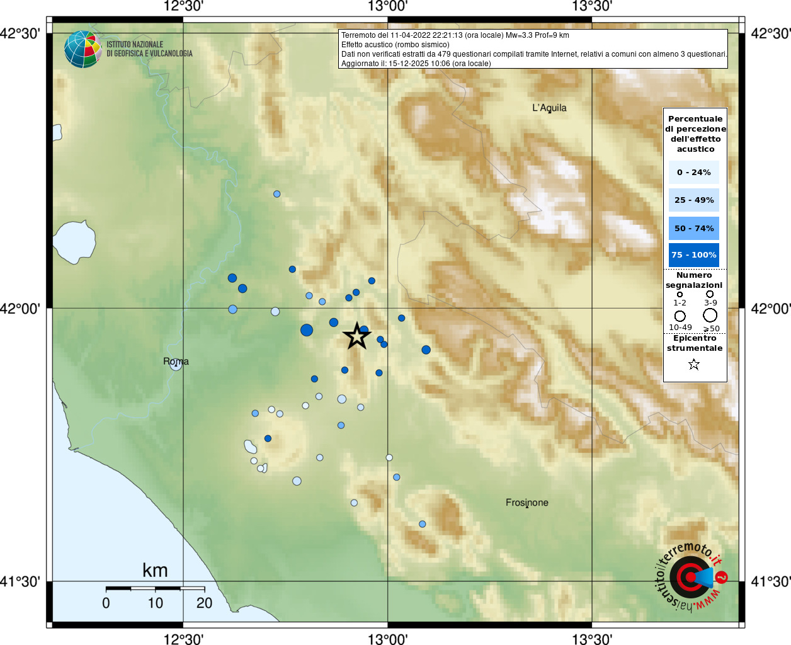Click the top 13°00' longitude label
Viewport: 791px width, 645px height.
pyautogui.click(x=387, y=6)
